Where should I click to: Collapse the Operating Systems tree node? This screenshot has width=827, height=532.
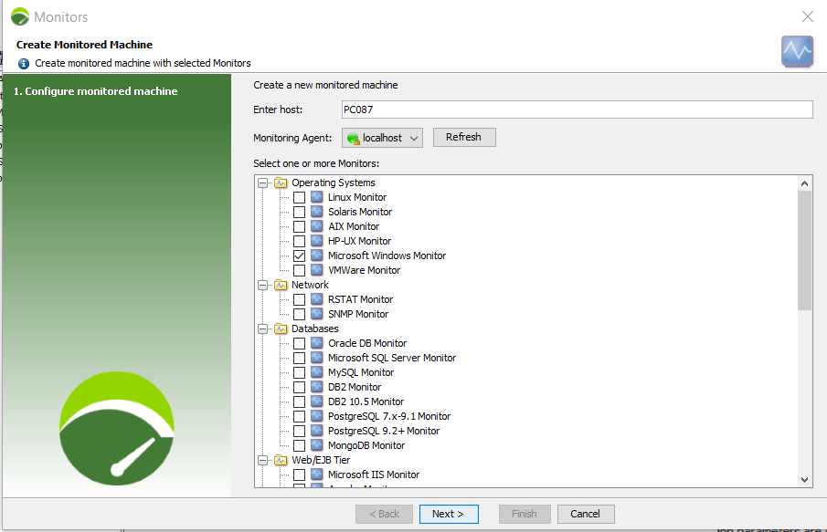tap(263, 183)
